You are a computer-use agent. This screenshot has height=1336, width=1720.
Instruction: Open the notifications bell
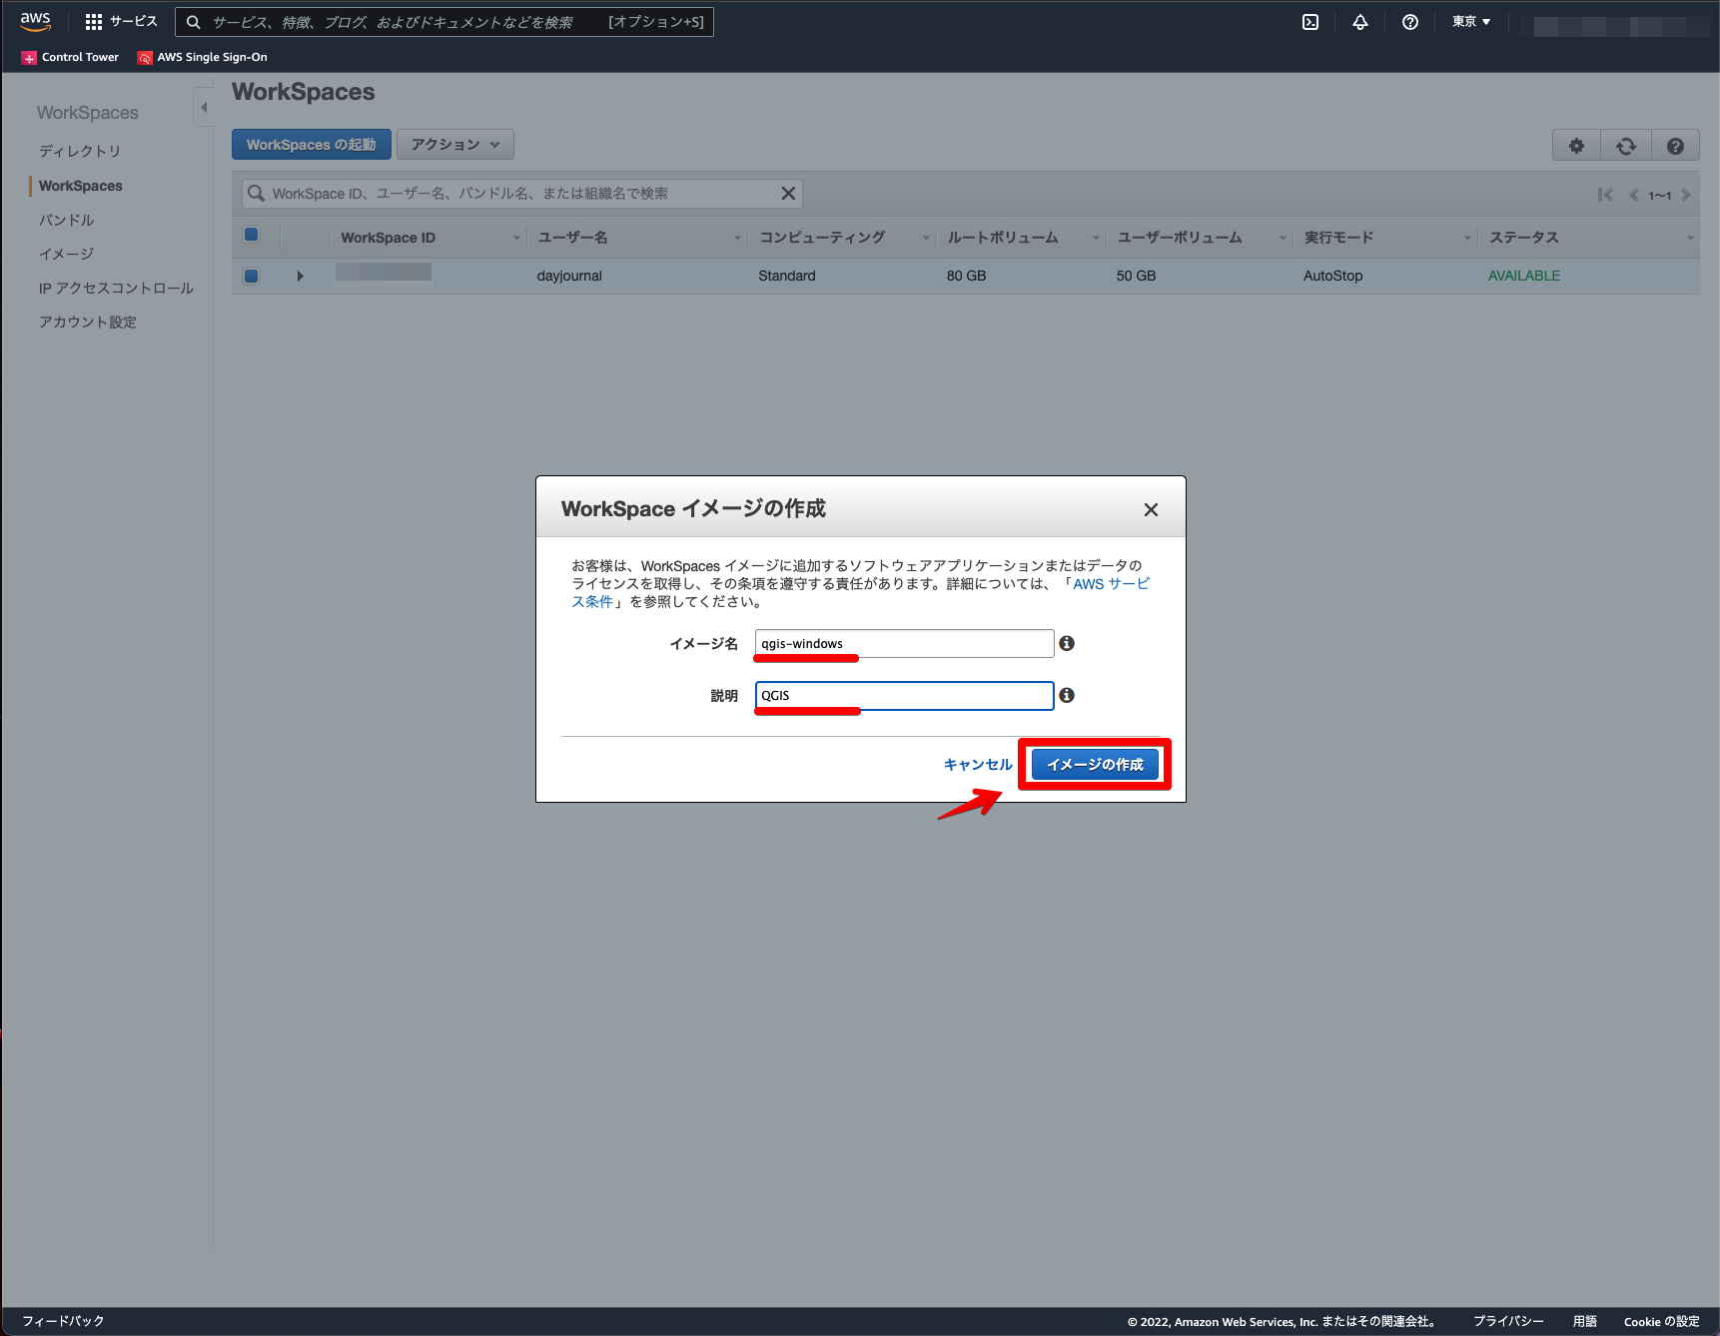(1360, 22)
